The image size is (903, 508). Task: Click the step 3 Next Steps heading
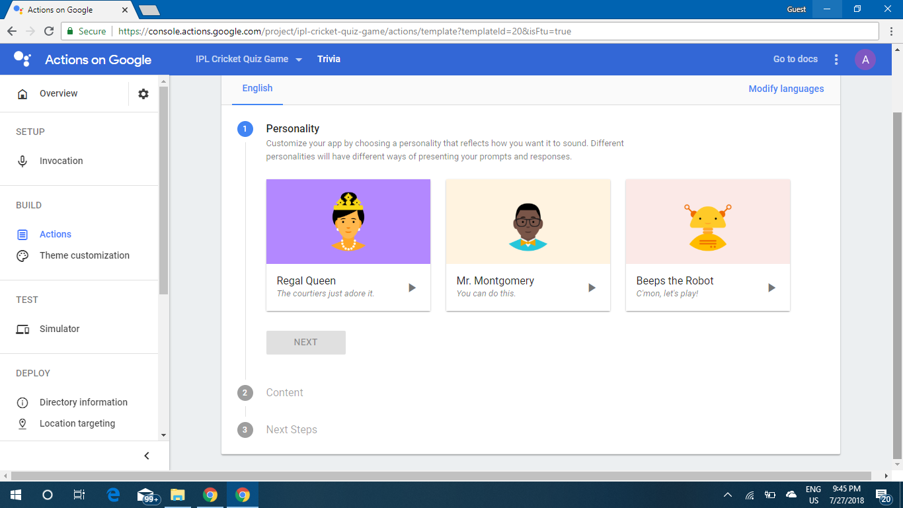coord(292,430)
